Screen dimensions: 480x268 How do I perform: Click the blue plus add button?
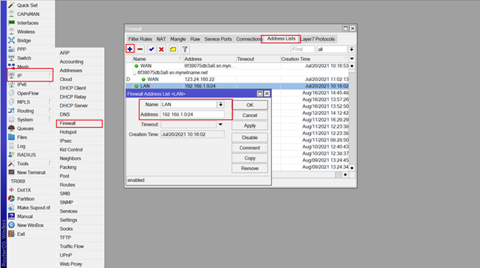click(130, 49)
